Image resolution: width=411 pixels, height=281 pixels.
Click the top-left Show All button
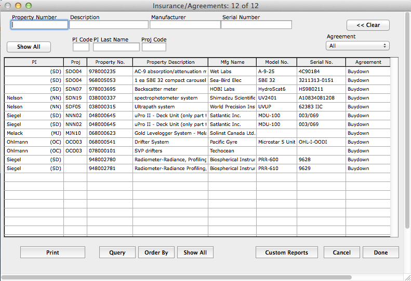point(29,47)
